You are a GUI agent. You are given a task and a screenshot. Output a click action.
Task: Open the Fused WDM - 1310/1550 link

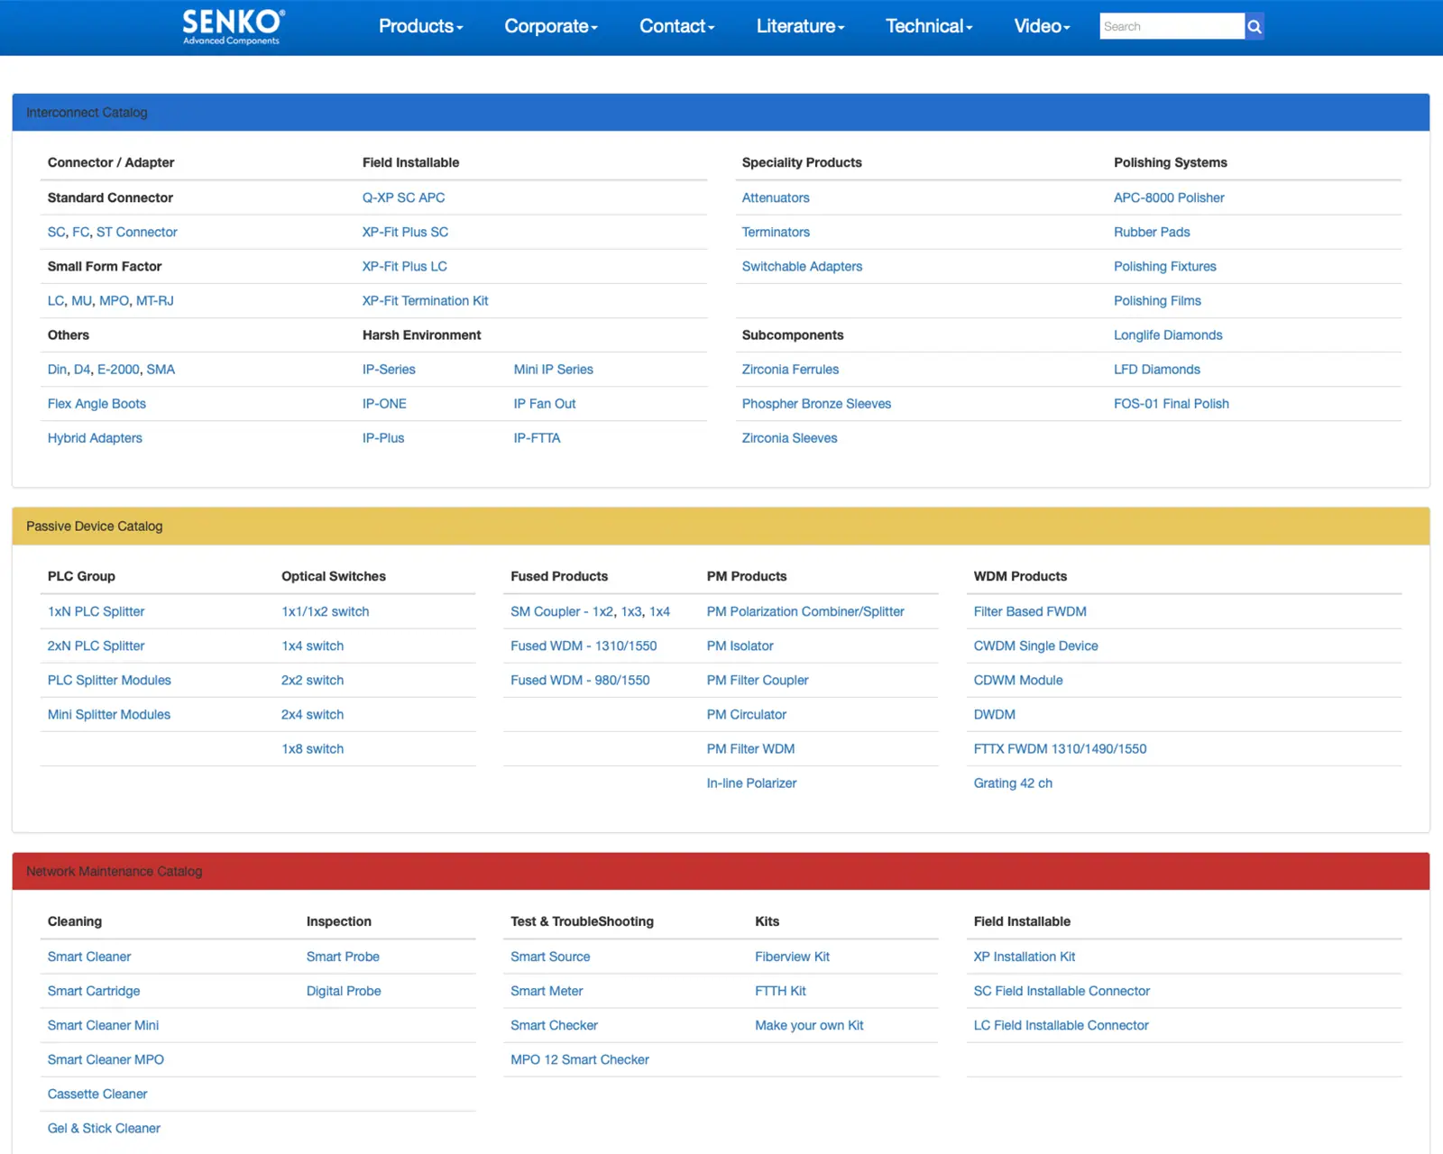pos(584,646)
